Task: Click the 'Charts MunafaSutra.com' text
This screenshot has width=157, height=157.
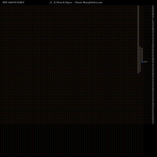Action: tap(89, 3)
